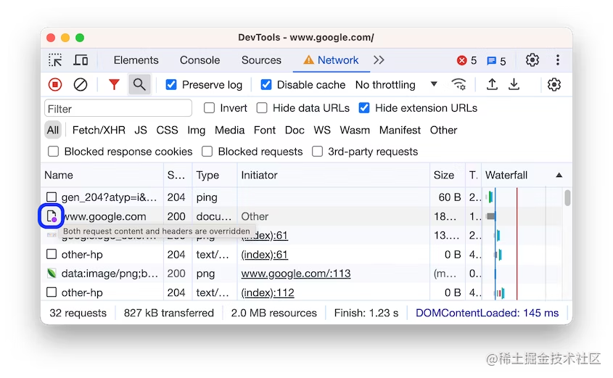613x378 pixels.
Task: Select the www.google.com request name
Action: 104,216
